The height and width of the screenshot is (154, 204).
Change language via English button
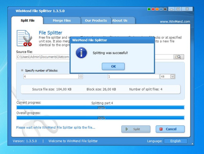175,141
